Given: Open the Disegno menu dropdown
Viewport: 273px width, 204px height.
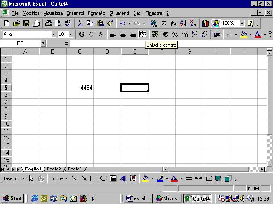Looking at the screenshot, I should click(14, 178).
